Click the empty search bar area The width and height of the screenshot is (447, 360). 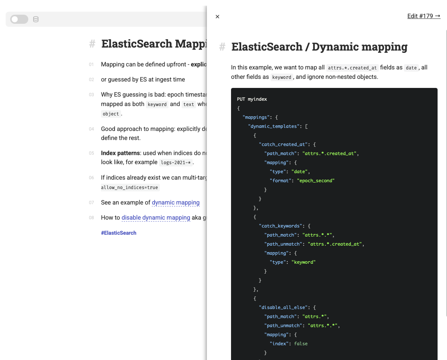[121, 19]
